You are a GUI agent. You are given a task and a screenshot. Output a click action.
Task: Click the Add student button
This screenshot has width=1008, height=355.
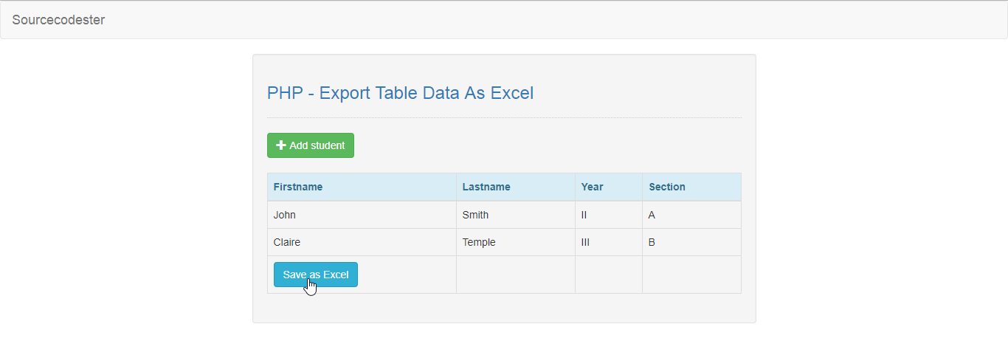(x=311, y=145)
